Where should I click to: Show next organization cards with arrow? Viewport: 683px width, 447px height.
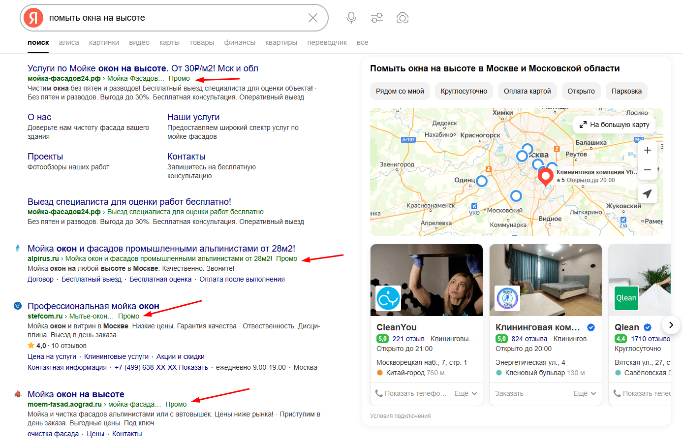click(x=671, y=325)
